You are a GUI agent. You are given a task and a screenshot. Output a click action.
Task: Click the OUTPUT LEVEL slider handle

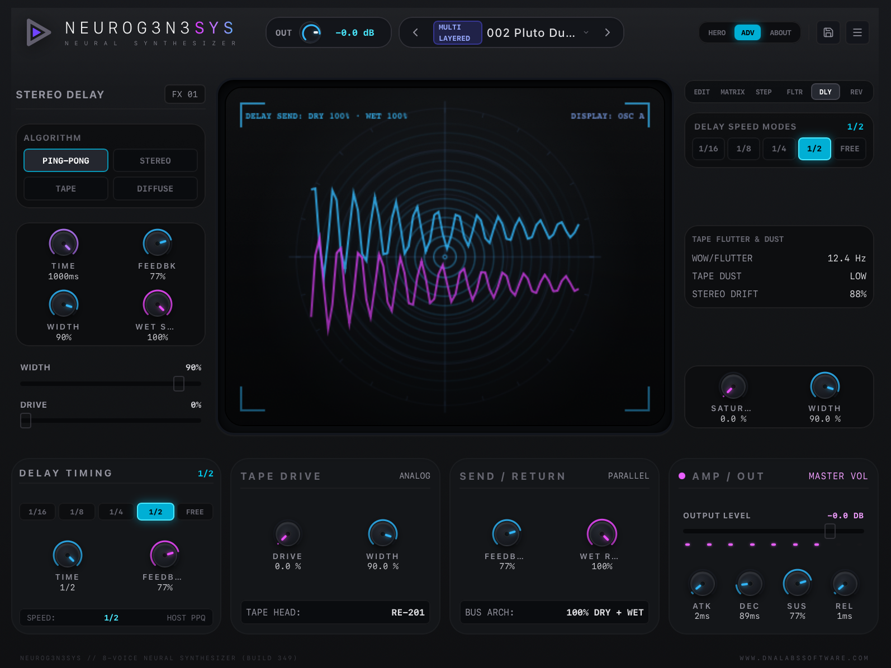click(830, 531)
